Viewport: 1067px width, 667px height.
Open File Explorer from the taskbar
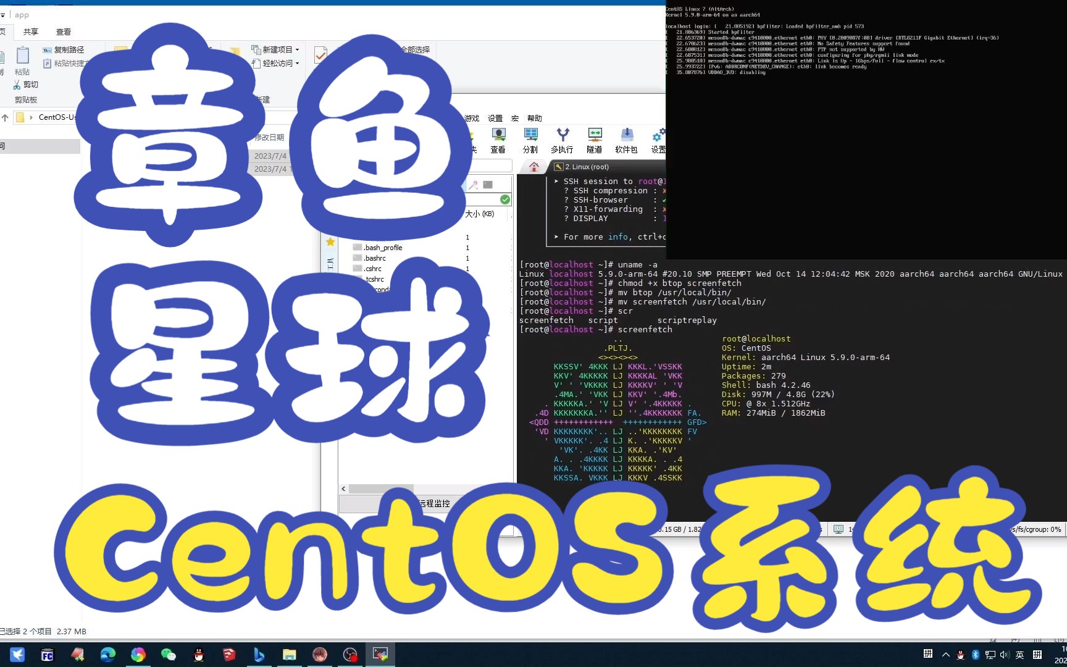tap(289, 655)
